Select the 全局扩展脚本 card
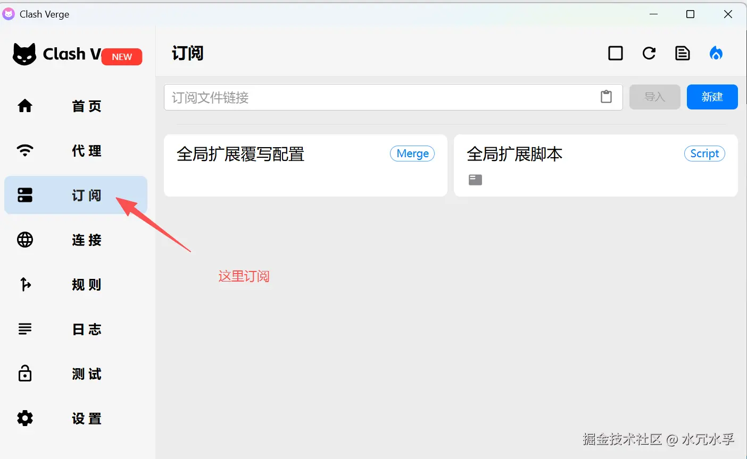Screen dimensions: 747x459 click(x=596, y=165)
